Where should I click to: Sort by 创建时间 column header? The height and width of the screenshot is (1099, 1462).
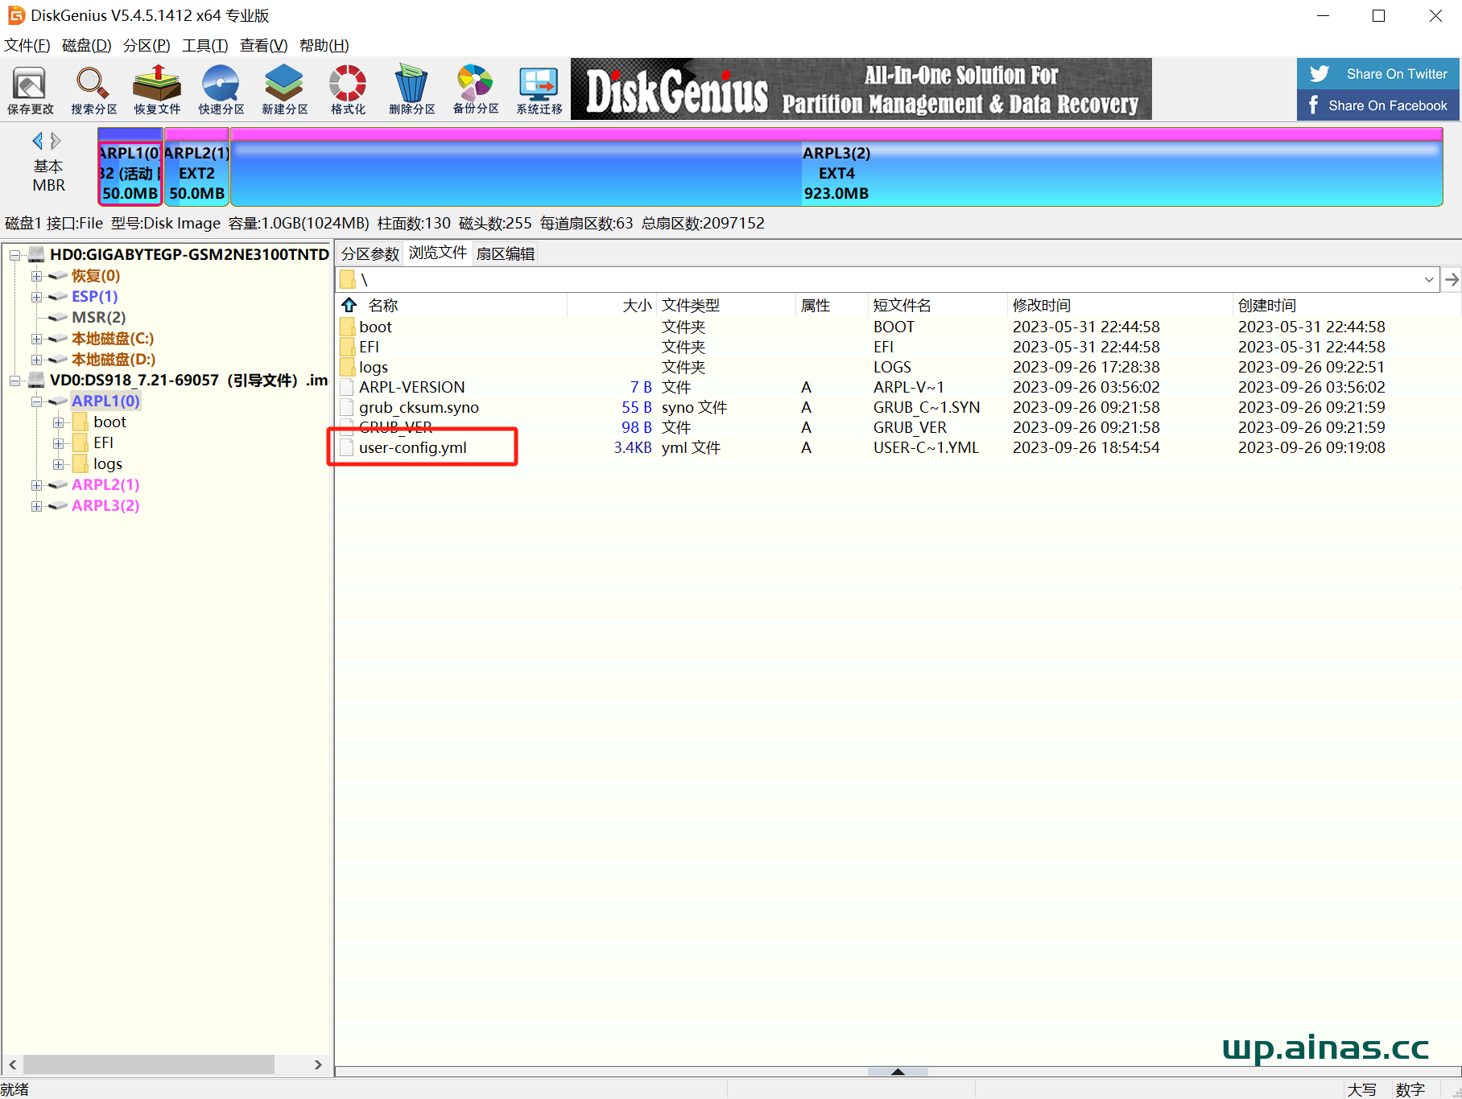tap(1267, 305)
